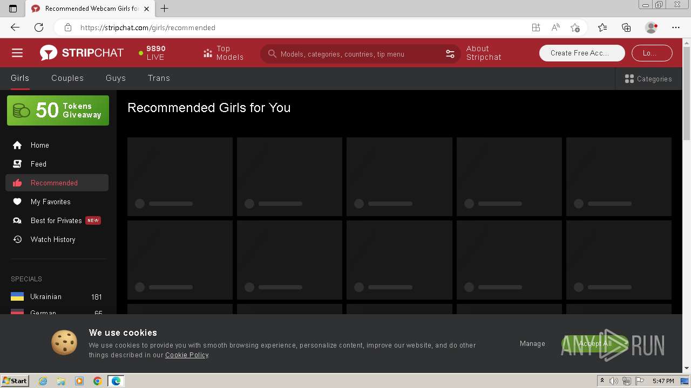Go to Home in the sidebar
This screenshot has width=691, height=388.
click(57, 145)
